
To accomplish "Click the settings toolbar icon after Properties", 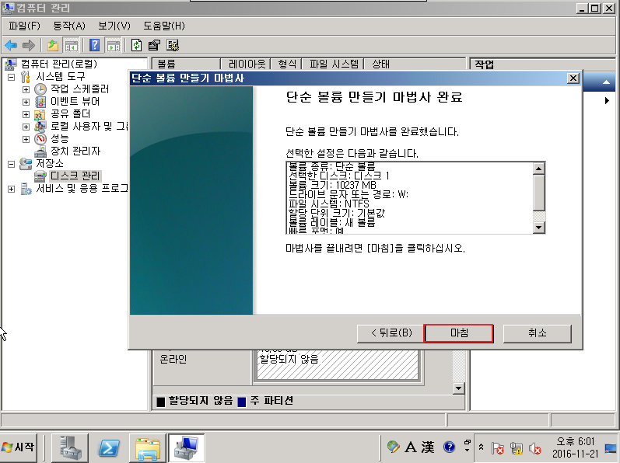I will [173, 45].
